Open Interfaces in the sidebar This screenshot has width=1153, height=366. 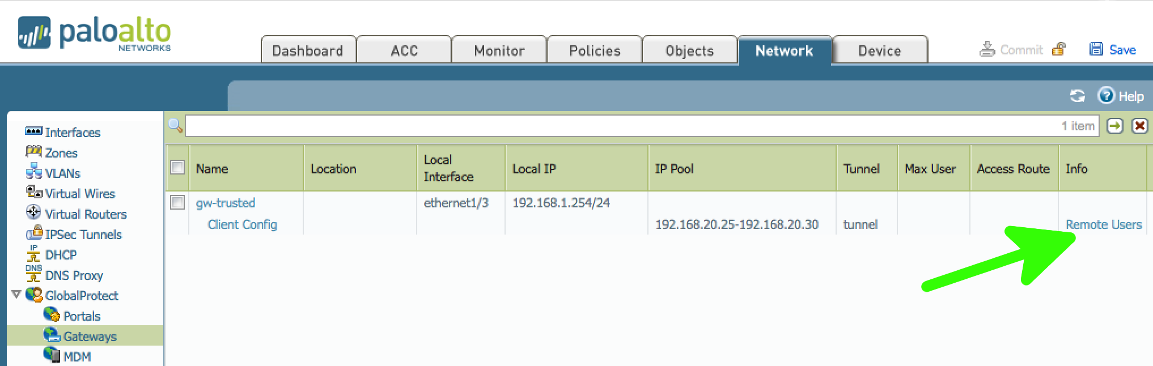click(x=73, y=133)
